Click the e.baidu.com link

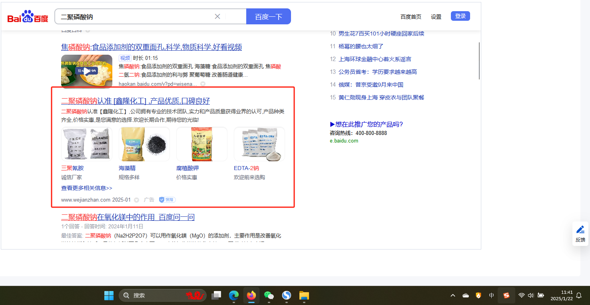tap(344, 141)
